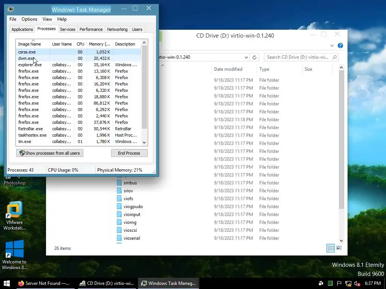Switch to the Performance tab
The width and height of the screenshot is (386, 289).
(x=91, y=29)
